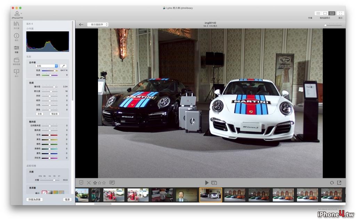This screenshot has height=220, width=356.
Task: Adjust the exposure slider
Action: pyautogui.click(x=50, y=87)
